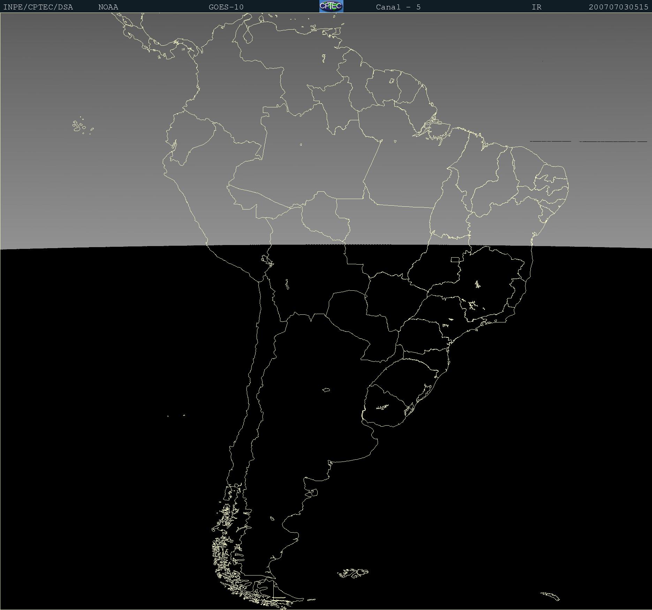Click the Mar Chiquita lake in Argentina
Image resolution: width=652 pixels, height=610 pixels.
pyautogui.click(x=326, y=390)
